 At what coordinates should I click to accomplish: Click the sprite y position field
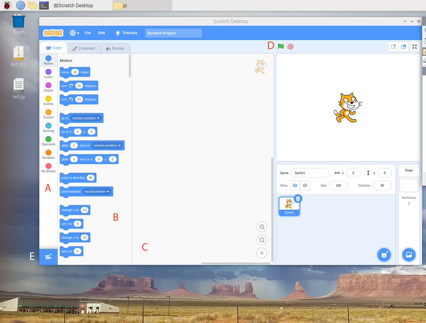384,173
